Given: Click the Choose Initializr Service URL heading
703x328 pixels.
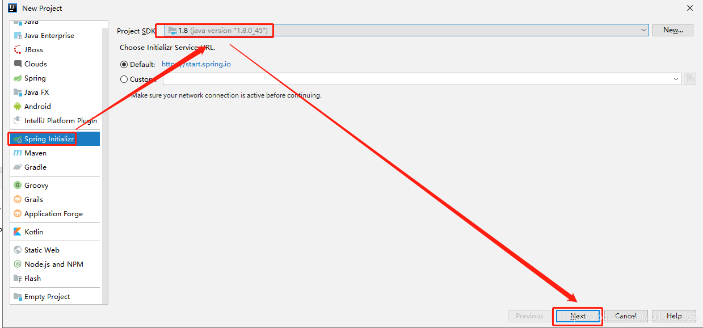Looking at the screenshot, I should point(167,48).
